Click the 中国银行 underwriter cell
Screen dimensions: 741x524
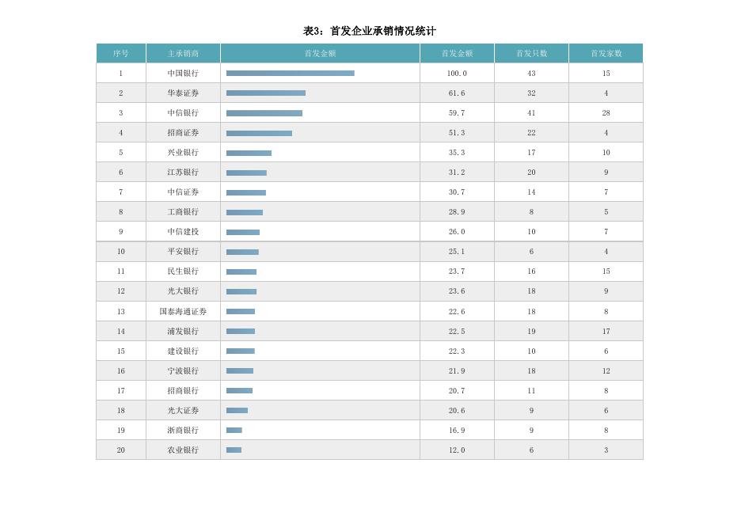point(183,74)
